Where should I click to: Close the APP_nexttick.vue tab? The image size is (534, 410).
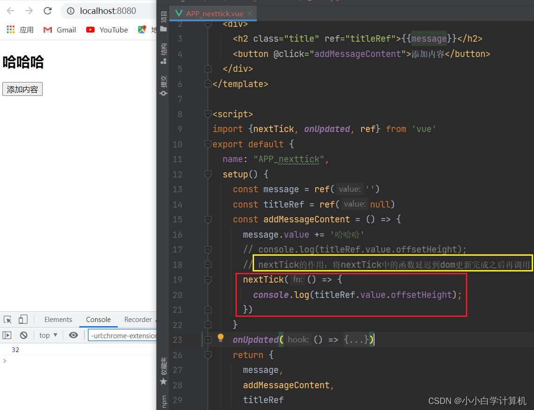coord(250,13)
